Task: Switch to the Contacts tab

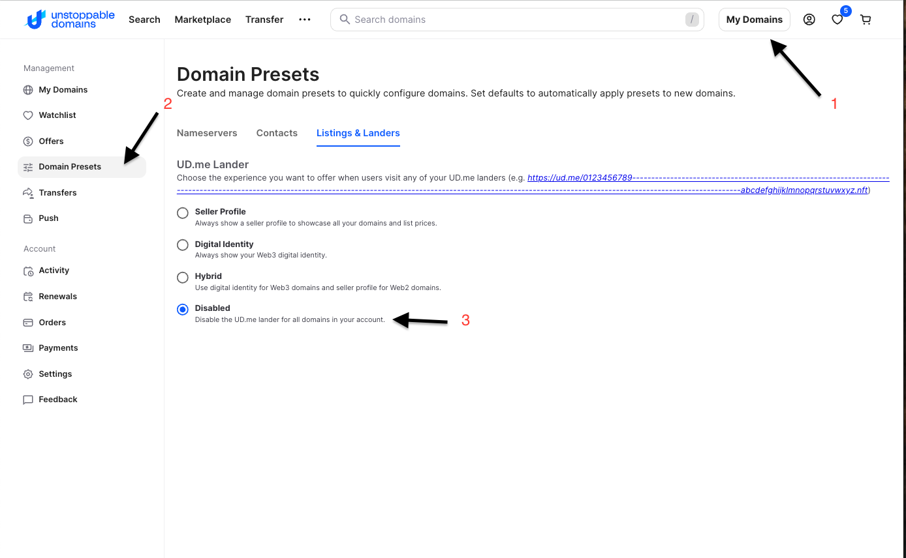Action: pyautogui.click(x=277, y=133)
